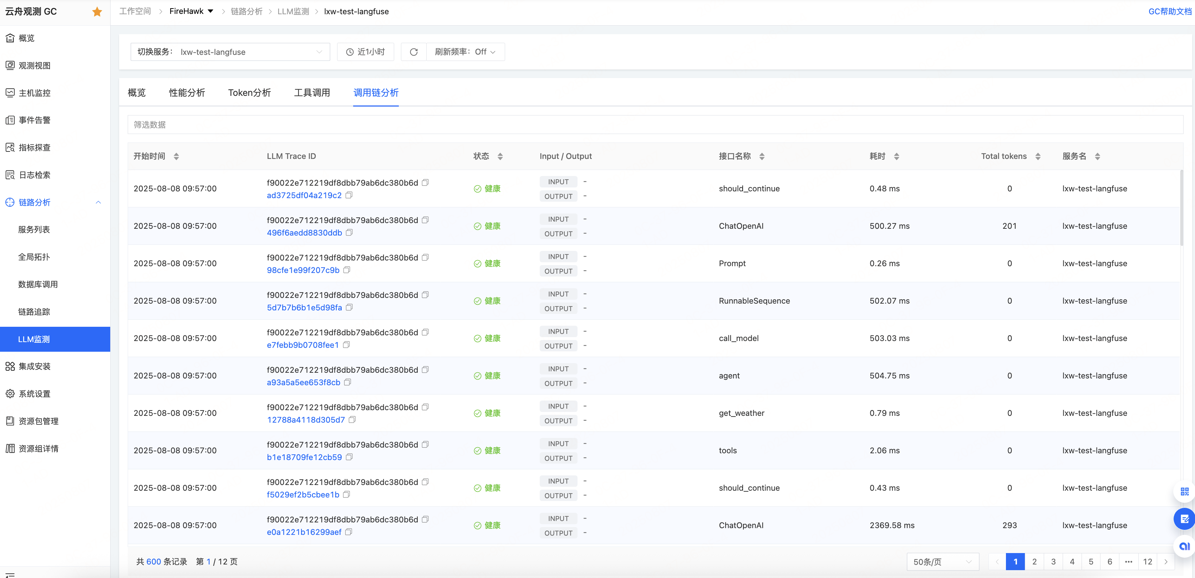Open the 近1小时 time range picker
This screenshot has width=1195, height=578.
coord(366,52)
